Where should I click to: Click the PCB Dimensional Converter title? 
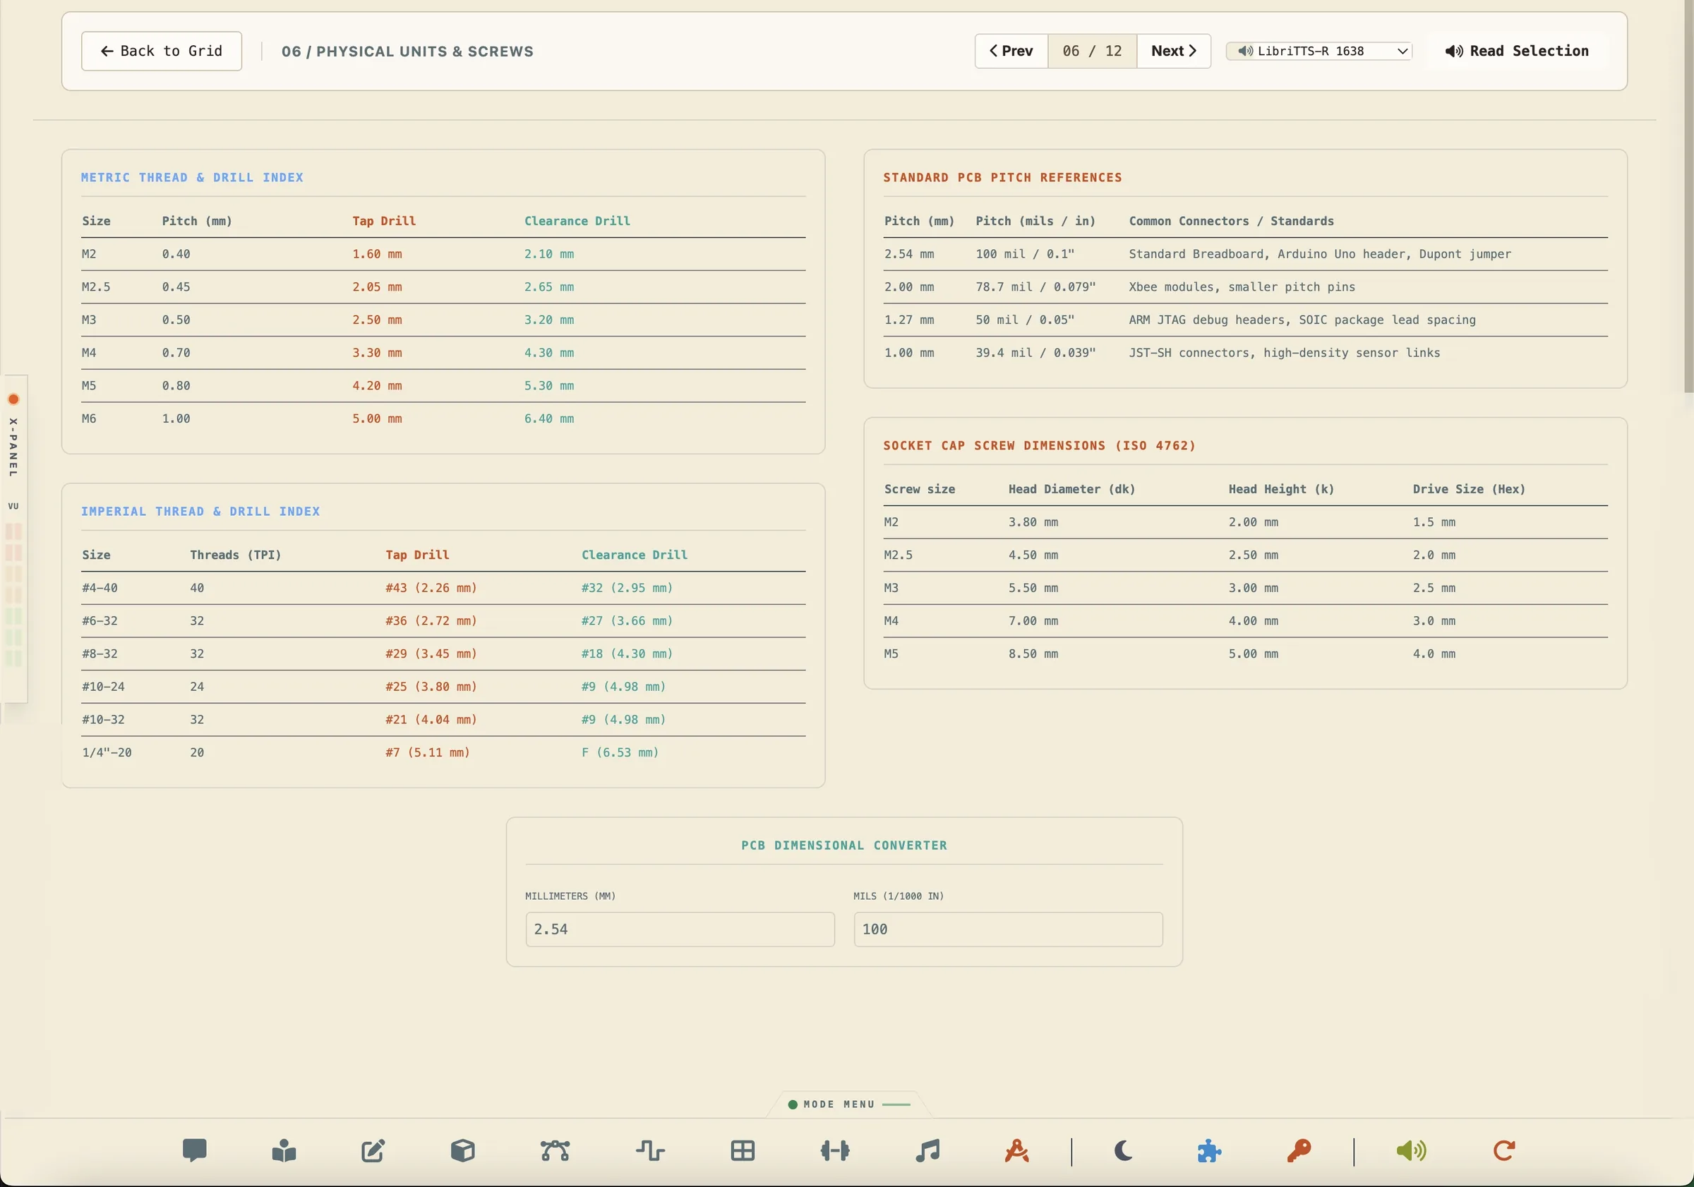tap(844, 845)
